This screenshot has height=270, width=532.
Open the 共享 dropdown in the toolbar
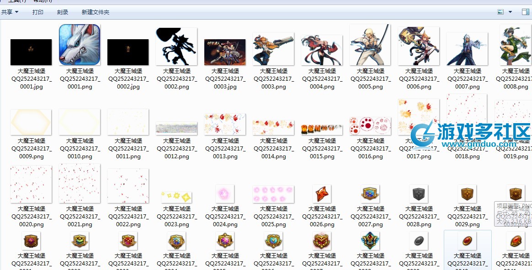[10, 12]
